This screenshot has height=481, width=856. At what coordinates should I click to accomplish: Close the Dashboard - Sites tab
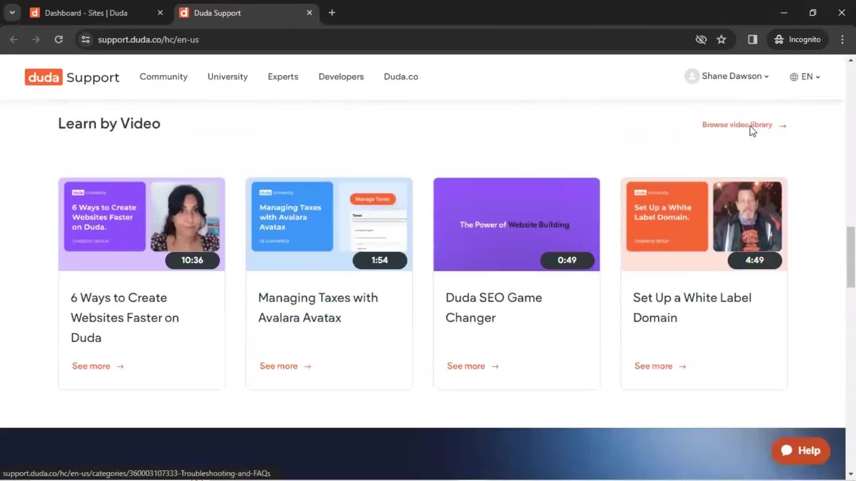pos(160,13)
